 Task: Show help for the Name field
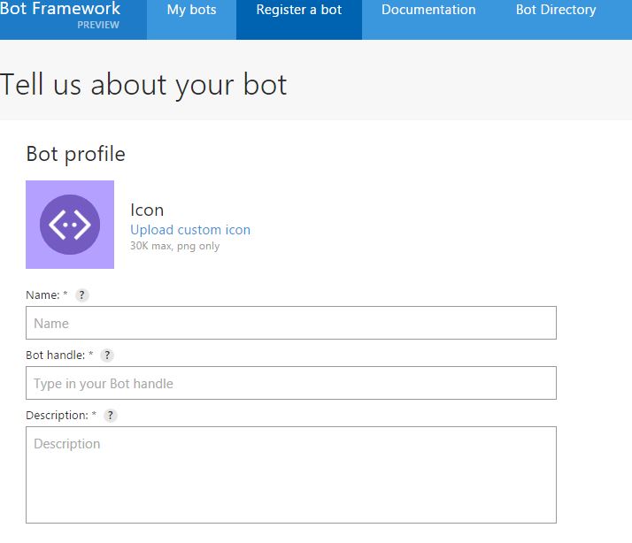tap(81, 294)
